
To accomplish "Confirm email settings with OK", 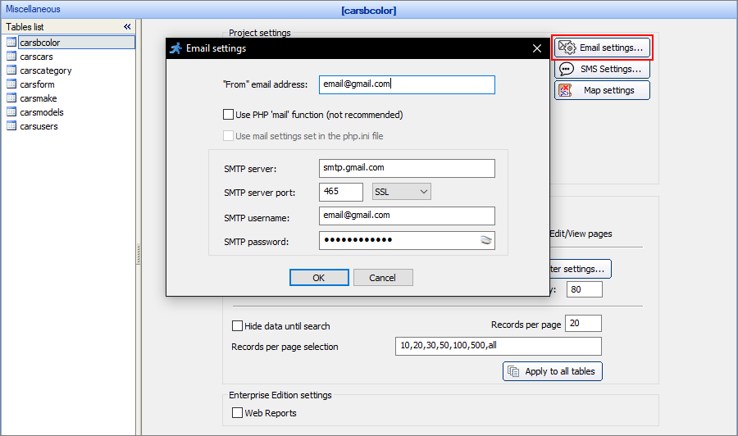I will pos(319,278).
